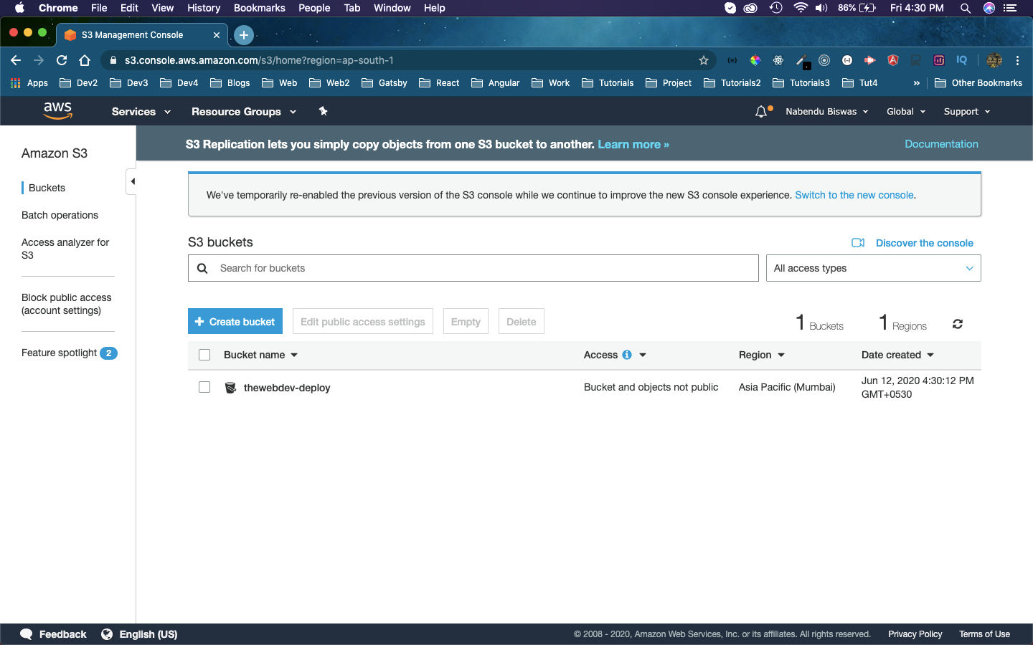Image resolution: width=1033 pixels, height=645 pixels.
Task: Click Edit public access settings
Action: (363, 322)
